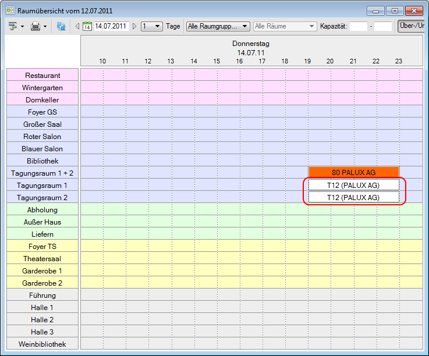Image resolution: width=429 pixels, height=356 pixels.
Task: Open the calendar date picker icon
Action: tap(87, 26)
